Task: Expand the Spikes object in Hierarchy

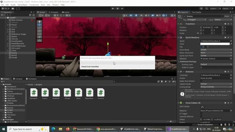Action: [8, 37]
